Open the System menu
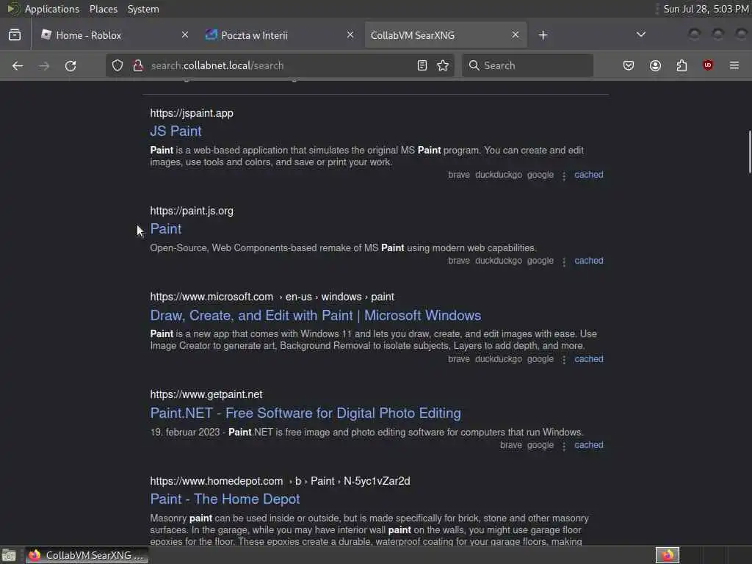 tap(143, 9)
